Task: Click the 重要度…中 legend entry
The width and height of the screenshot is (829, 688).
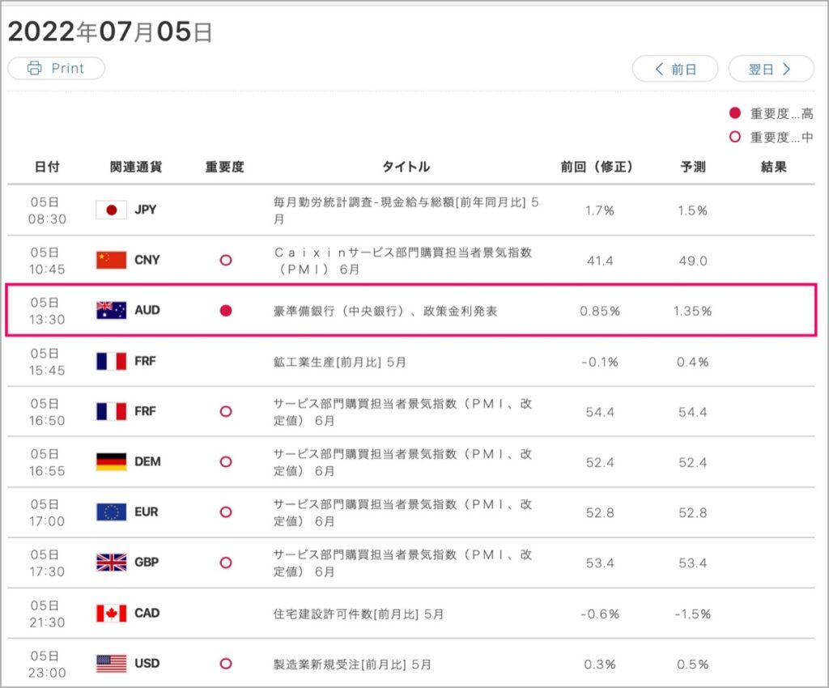Action: point(771,138)
